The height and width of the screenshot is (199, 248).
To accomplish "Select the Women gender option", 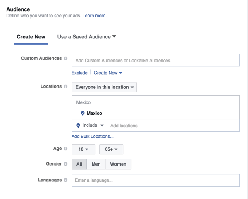I will [x=118, y=164].
